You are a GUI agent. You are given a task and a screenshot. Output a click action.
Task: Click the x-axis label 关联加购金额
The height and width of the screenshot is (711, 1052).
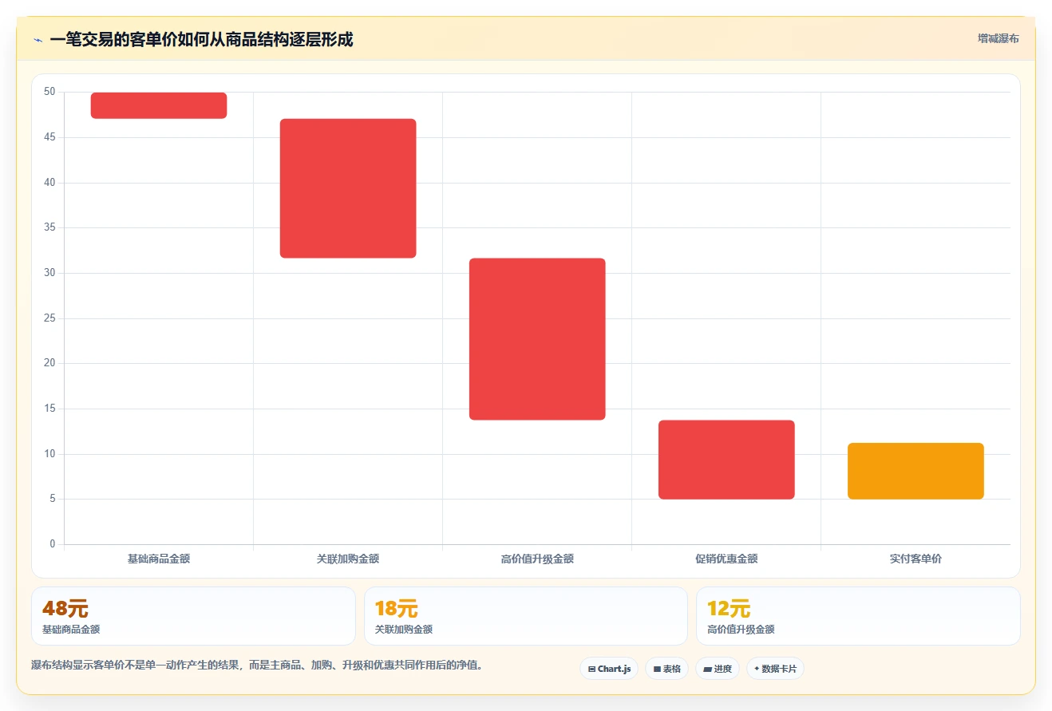click(348, 559)
